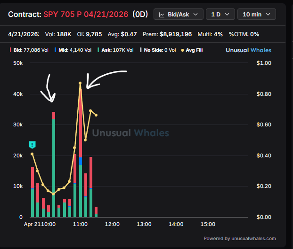Open the Powered by unusualwhales.com link
293x249 pixels.
point(240,239)
